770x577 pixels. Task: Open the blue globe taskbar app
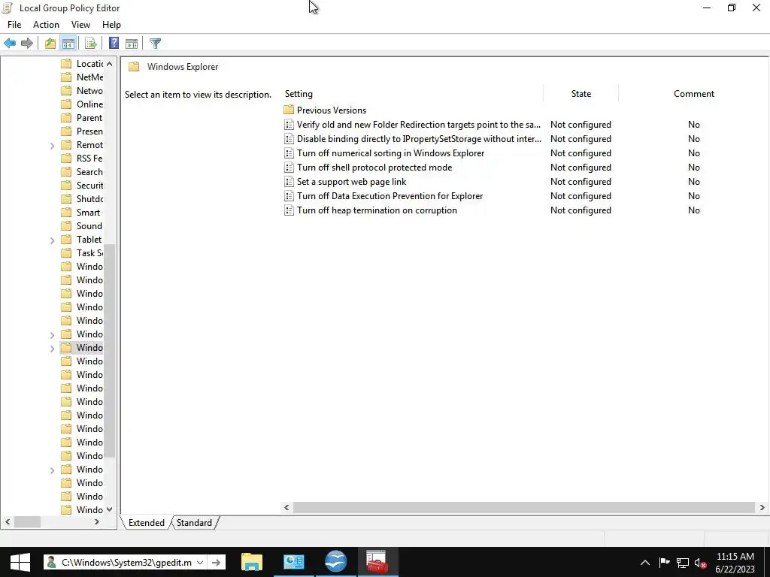[x=336, y=562]
